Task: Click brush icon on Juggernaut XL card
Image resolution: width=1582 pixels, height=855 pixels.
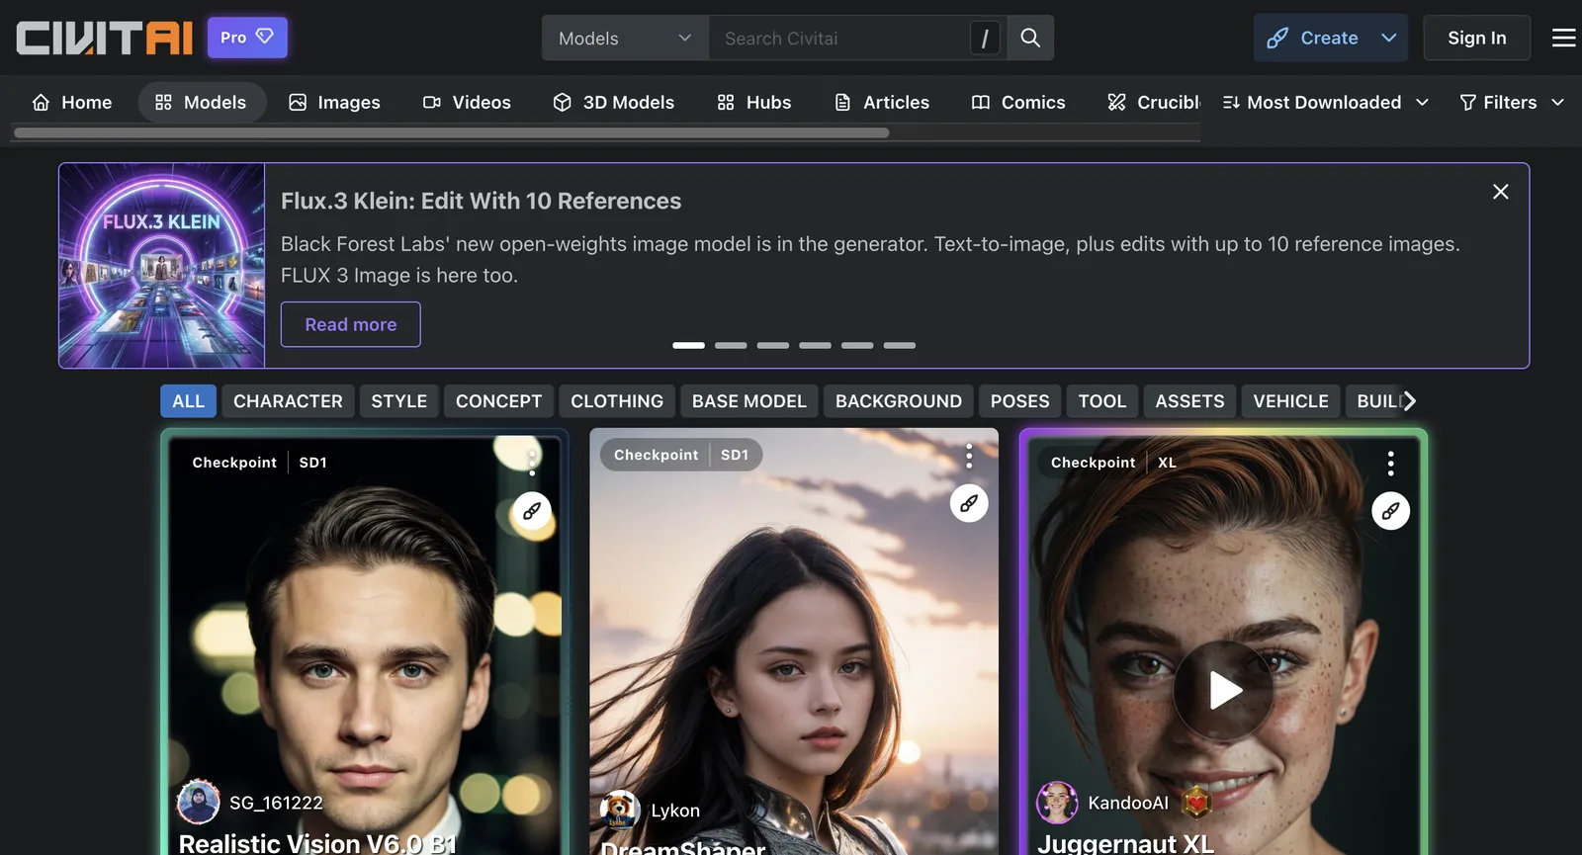Action: pos(1390,511)
